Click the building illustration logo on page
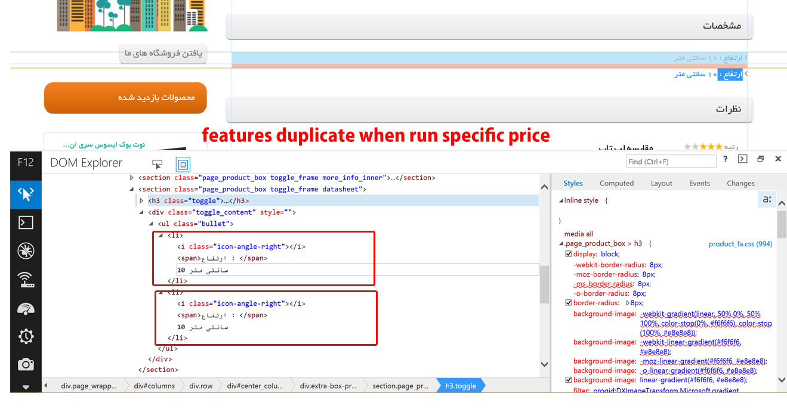The height and width of the screenshot is (412, 787). (x=132, y=16)
